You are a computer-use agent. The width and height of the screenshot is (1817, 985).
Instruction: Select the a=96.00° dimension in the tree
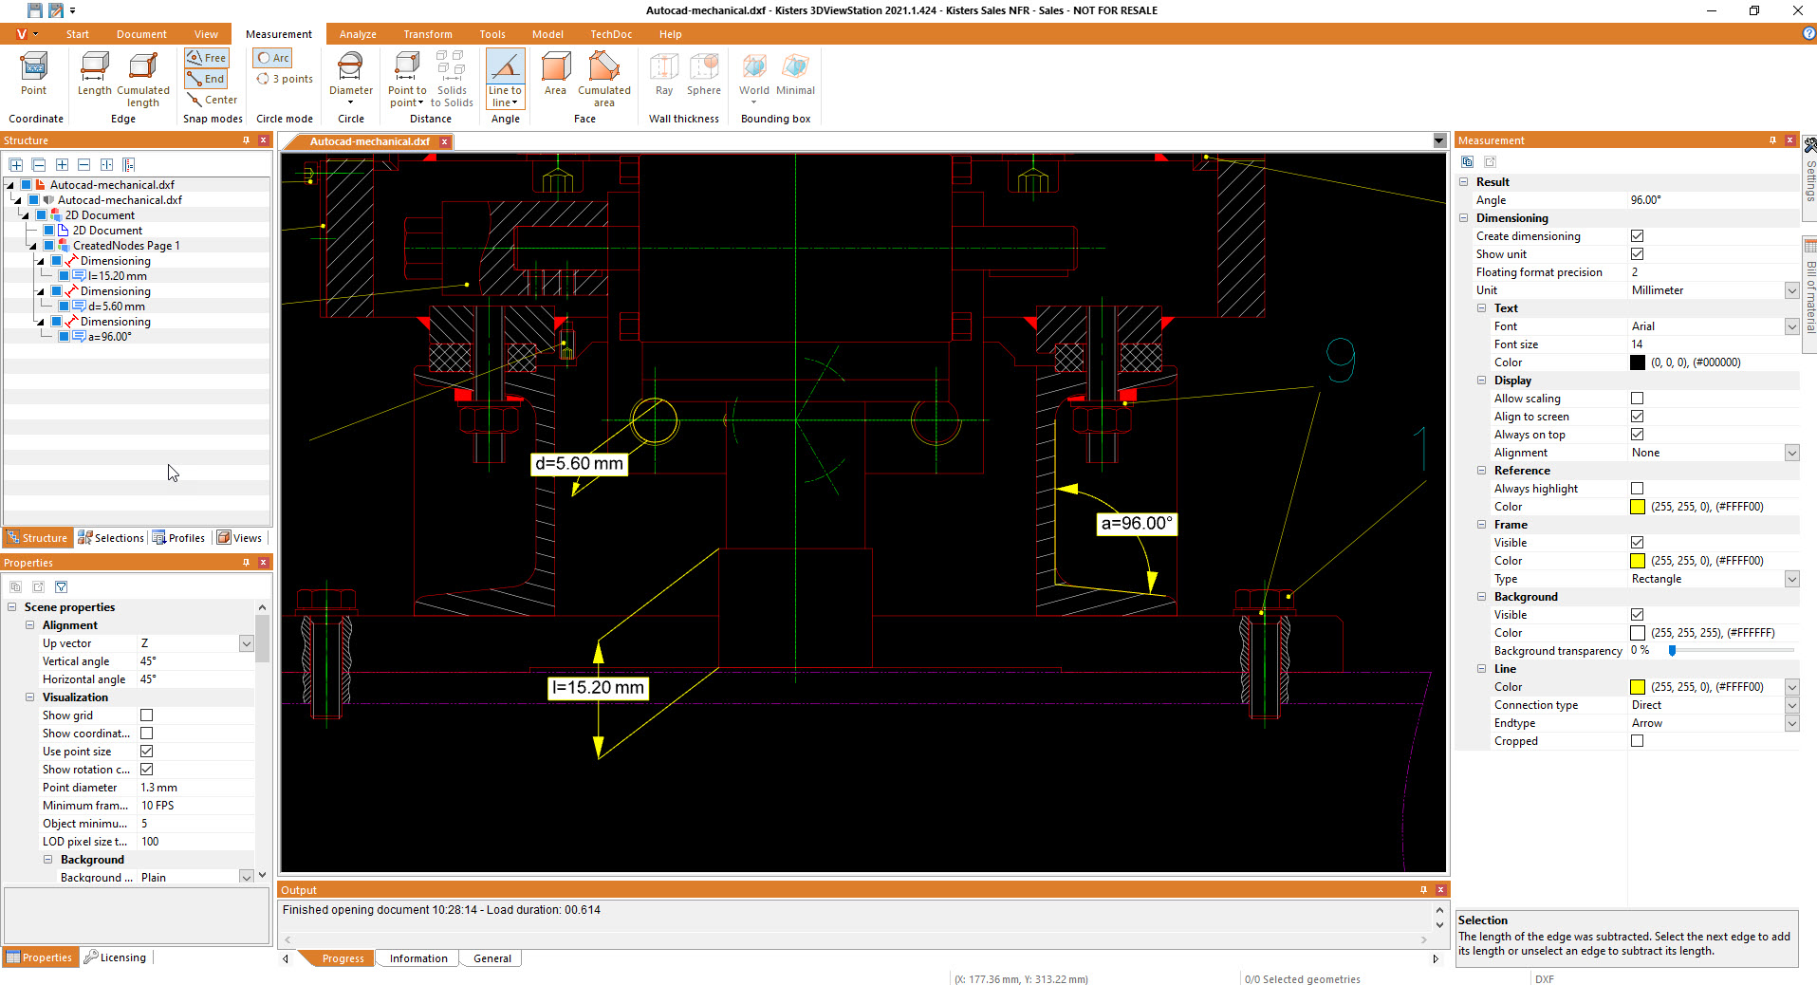110,337
